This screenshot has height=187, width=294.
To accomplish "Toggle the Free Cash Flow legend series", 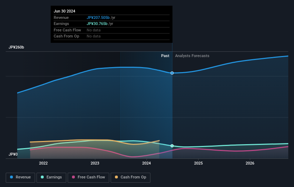I will [88, 177].
